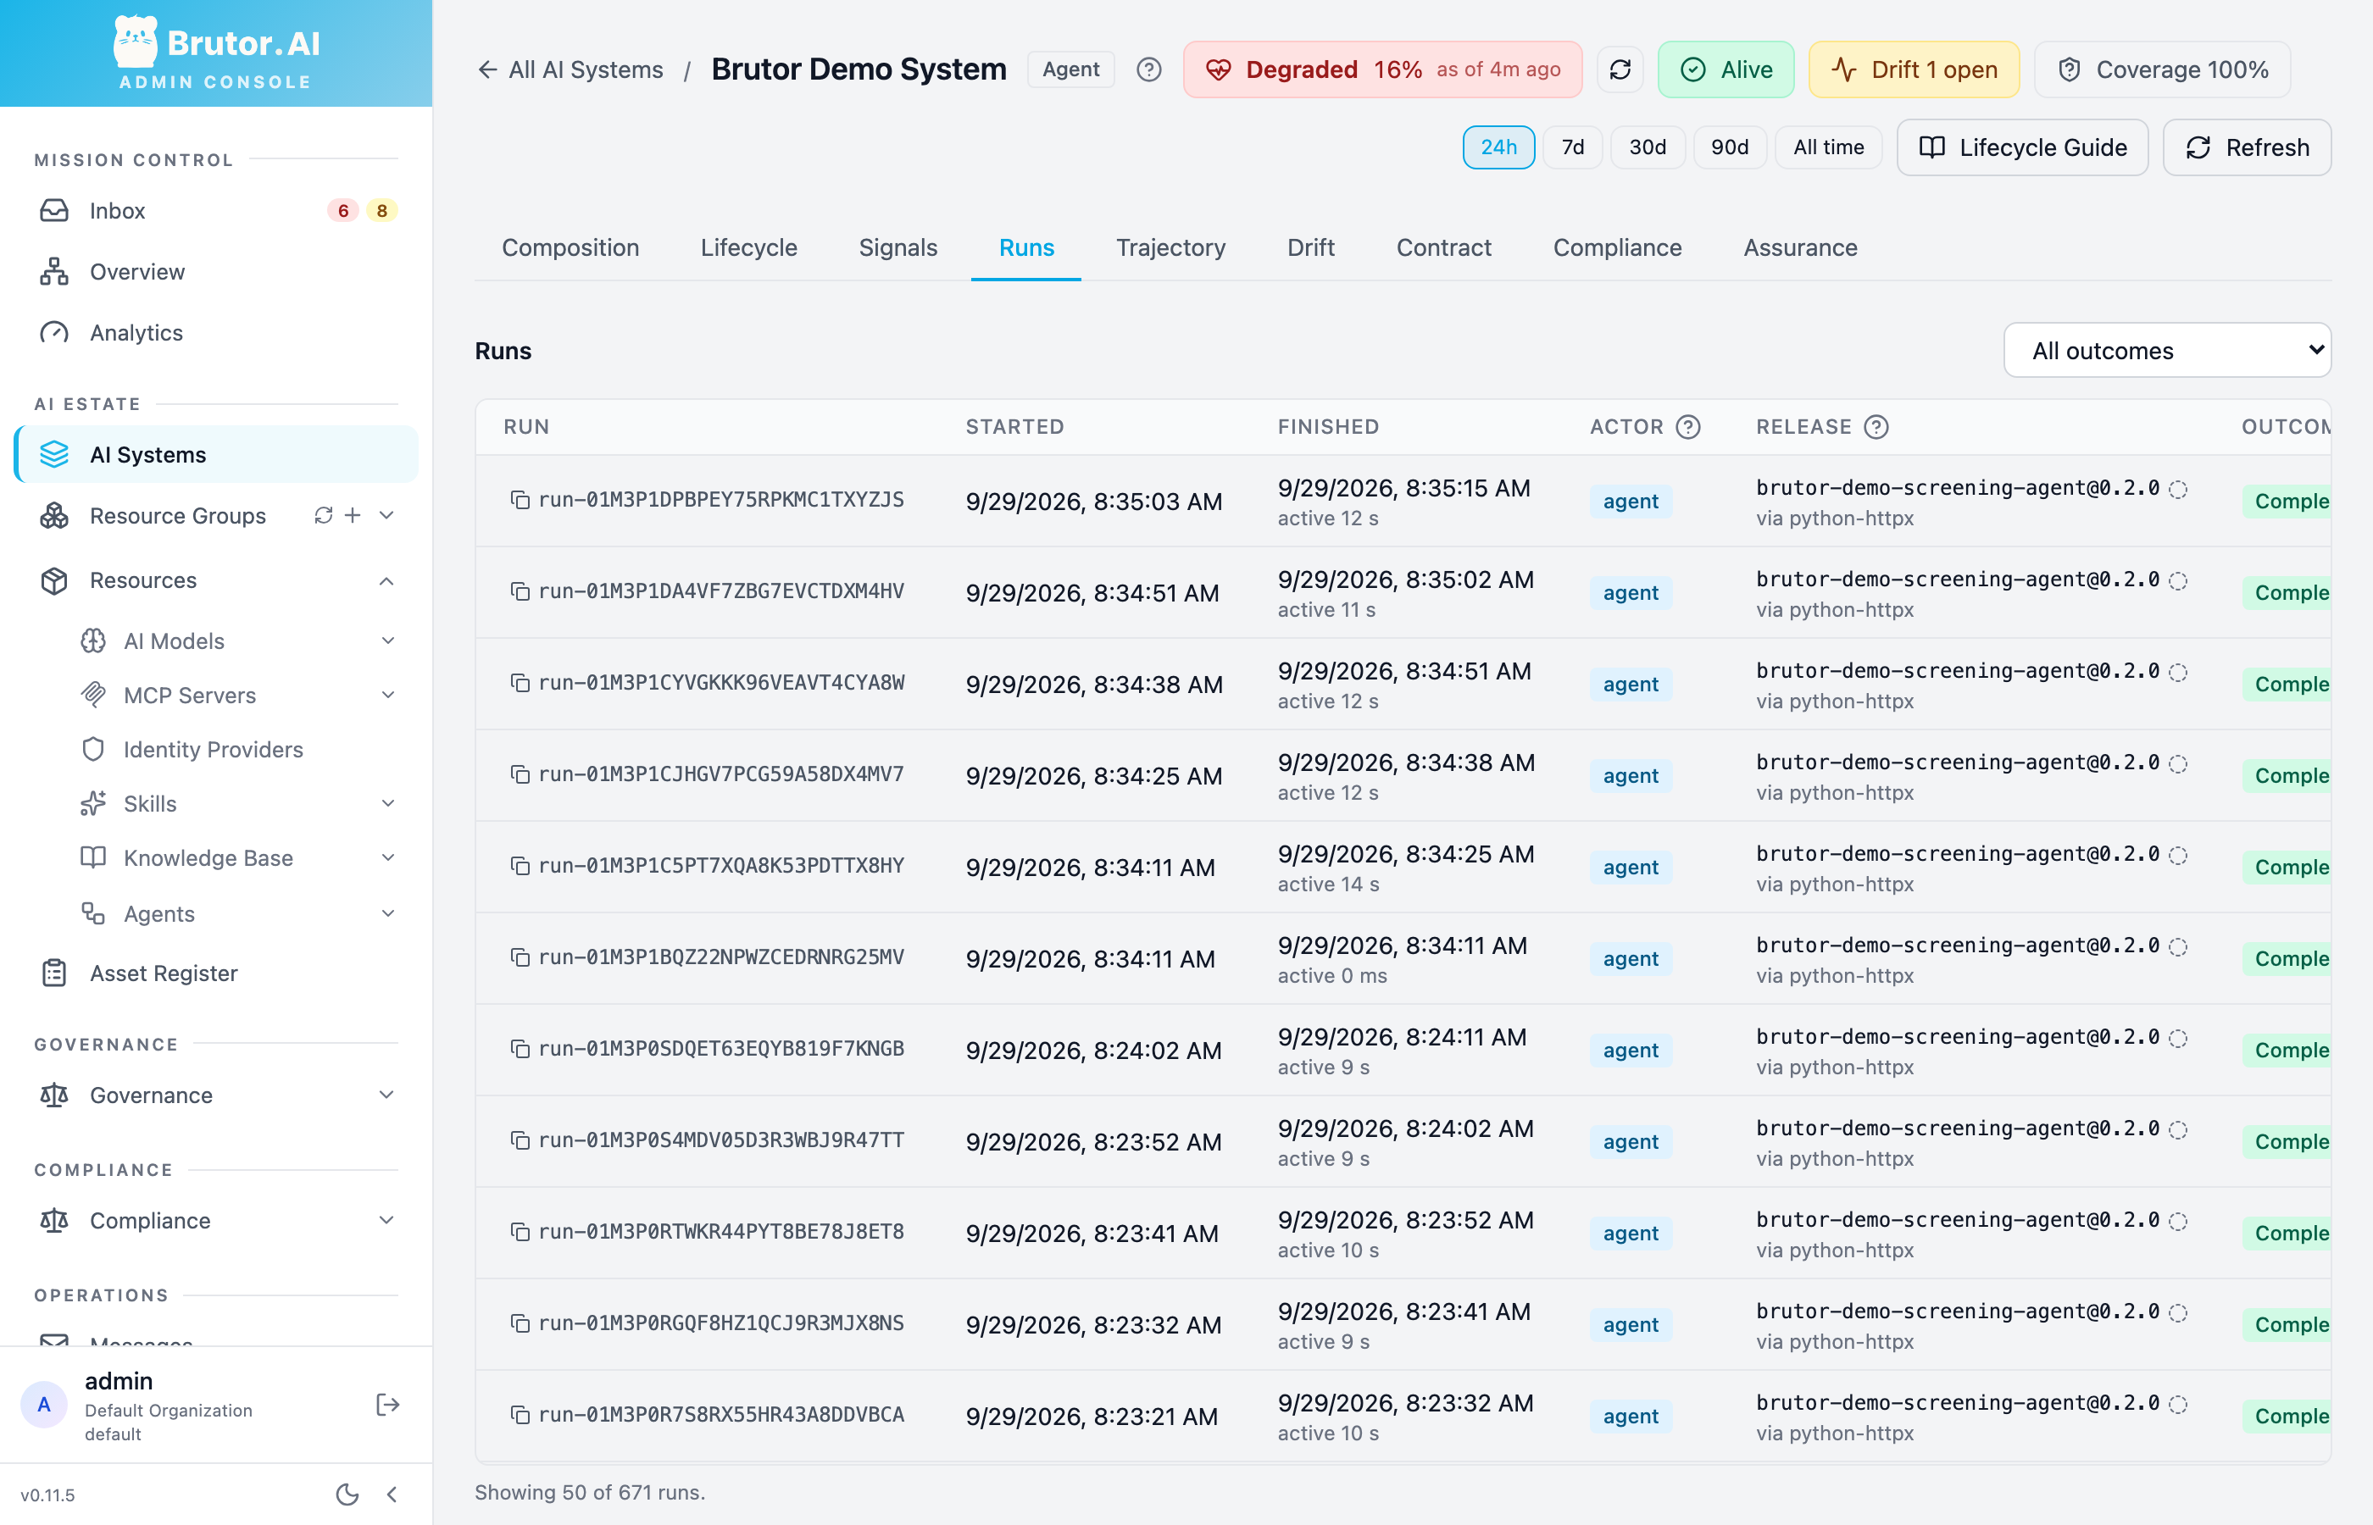This screenshot has width=2373, height=1525.
Task: Click agent actor tag in run-01M3P0R7S8RX55HR43A8DDVBCA row
Action: pyautogui.click(x=1631, y=1416)
